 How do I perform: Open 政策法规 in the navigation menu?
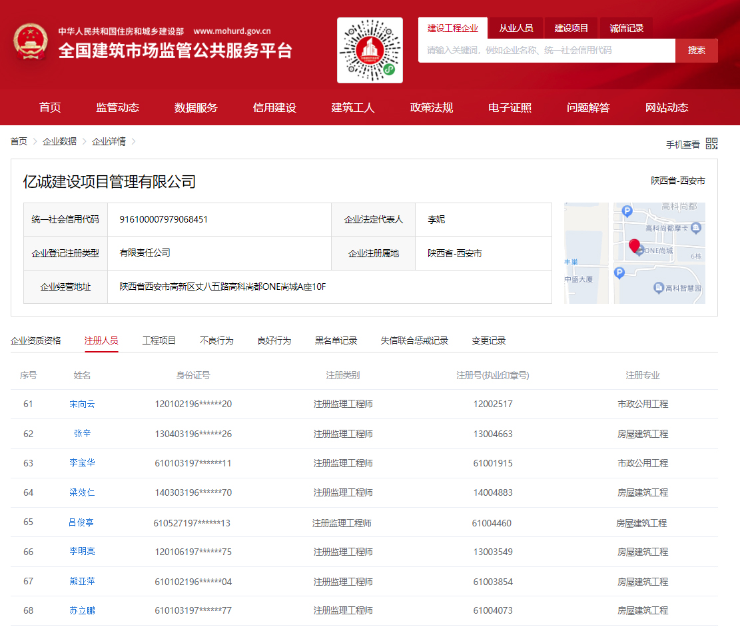coord(431,107)
